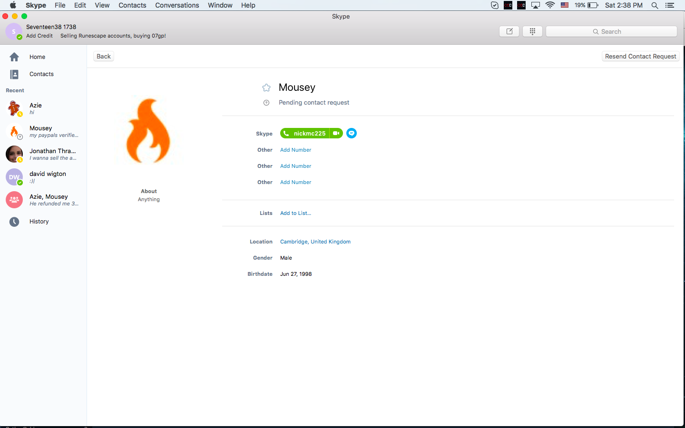
Task: Favorite Mousey using the star icon
Action: point(266,88)
